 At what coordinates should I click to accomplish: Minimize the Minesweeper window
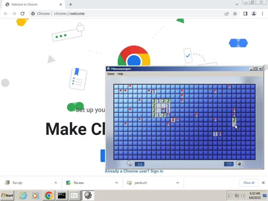[x=251, y=69]
